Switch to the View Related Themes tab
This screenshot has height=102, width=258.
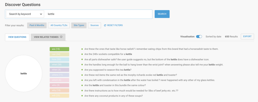click(x=46, y=37)
